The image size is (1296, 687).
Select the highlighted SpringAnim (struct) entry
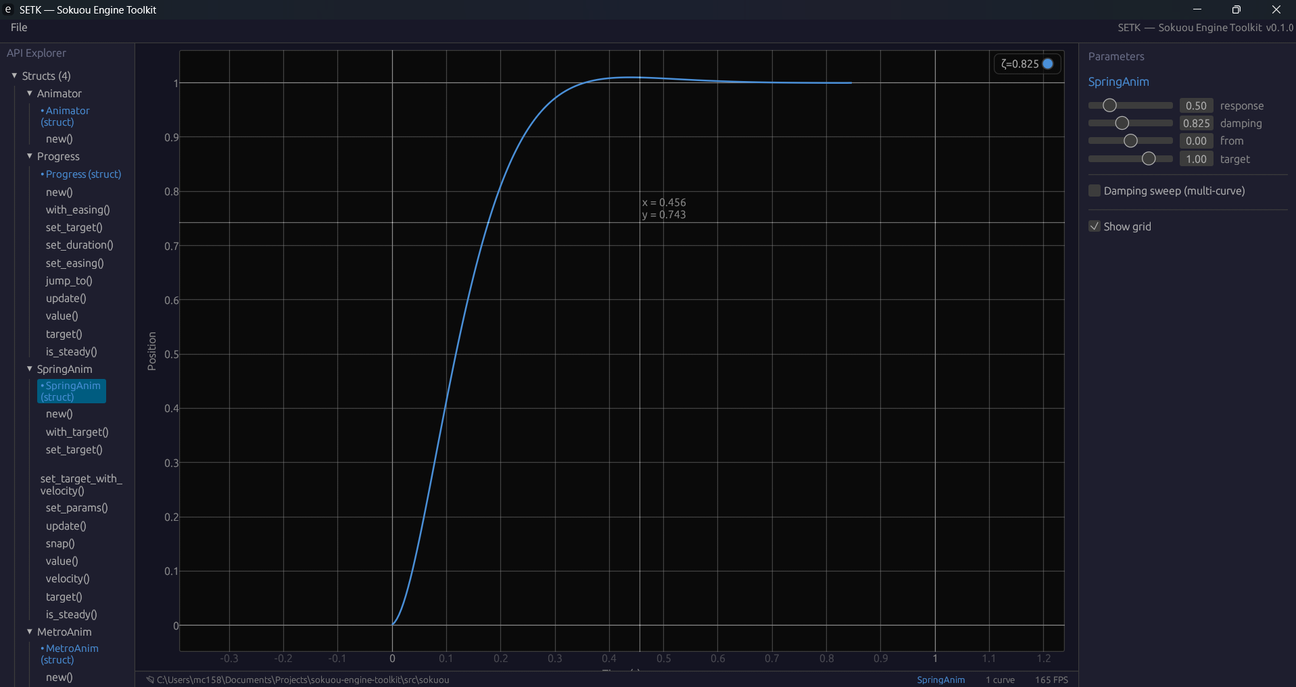(71, 391)
